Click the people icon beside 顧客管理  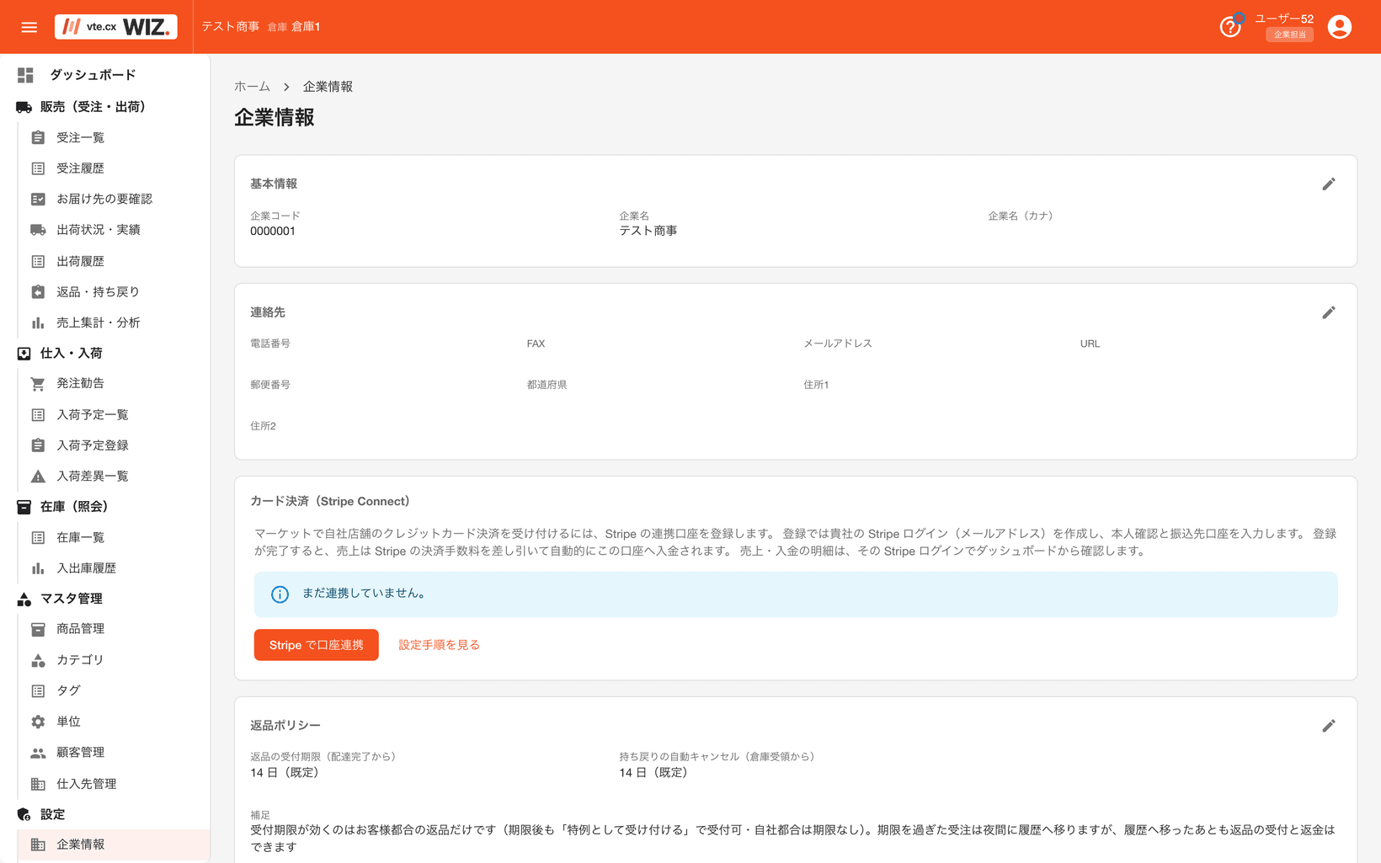(38, 753)
